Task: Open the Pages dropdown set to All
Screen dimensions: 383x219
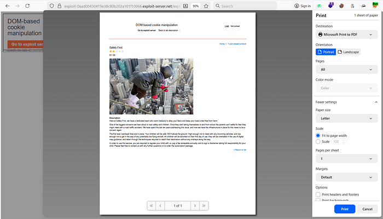Action: [346, 70]
